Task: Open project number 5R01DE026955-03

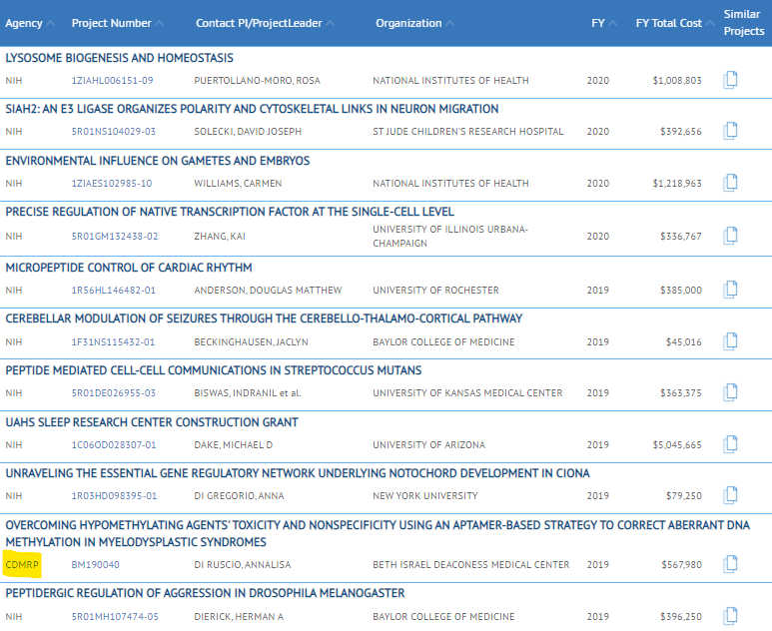Action: tap(113, 392)
